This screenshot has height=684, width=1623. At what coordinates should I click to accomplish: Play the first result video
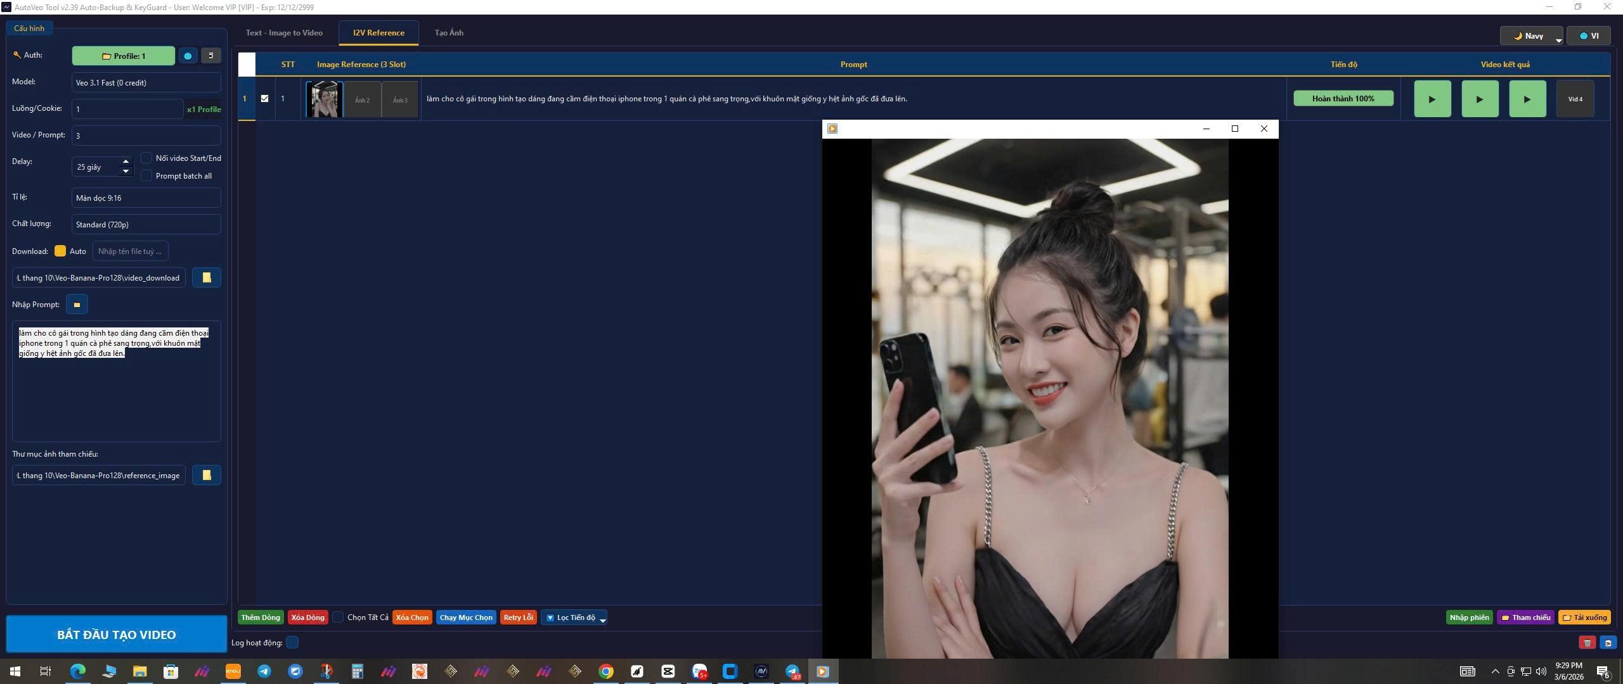coord(1432,99)
